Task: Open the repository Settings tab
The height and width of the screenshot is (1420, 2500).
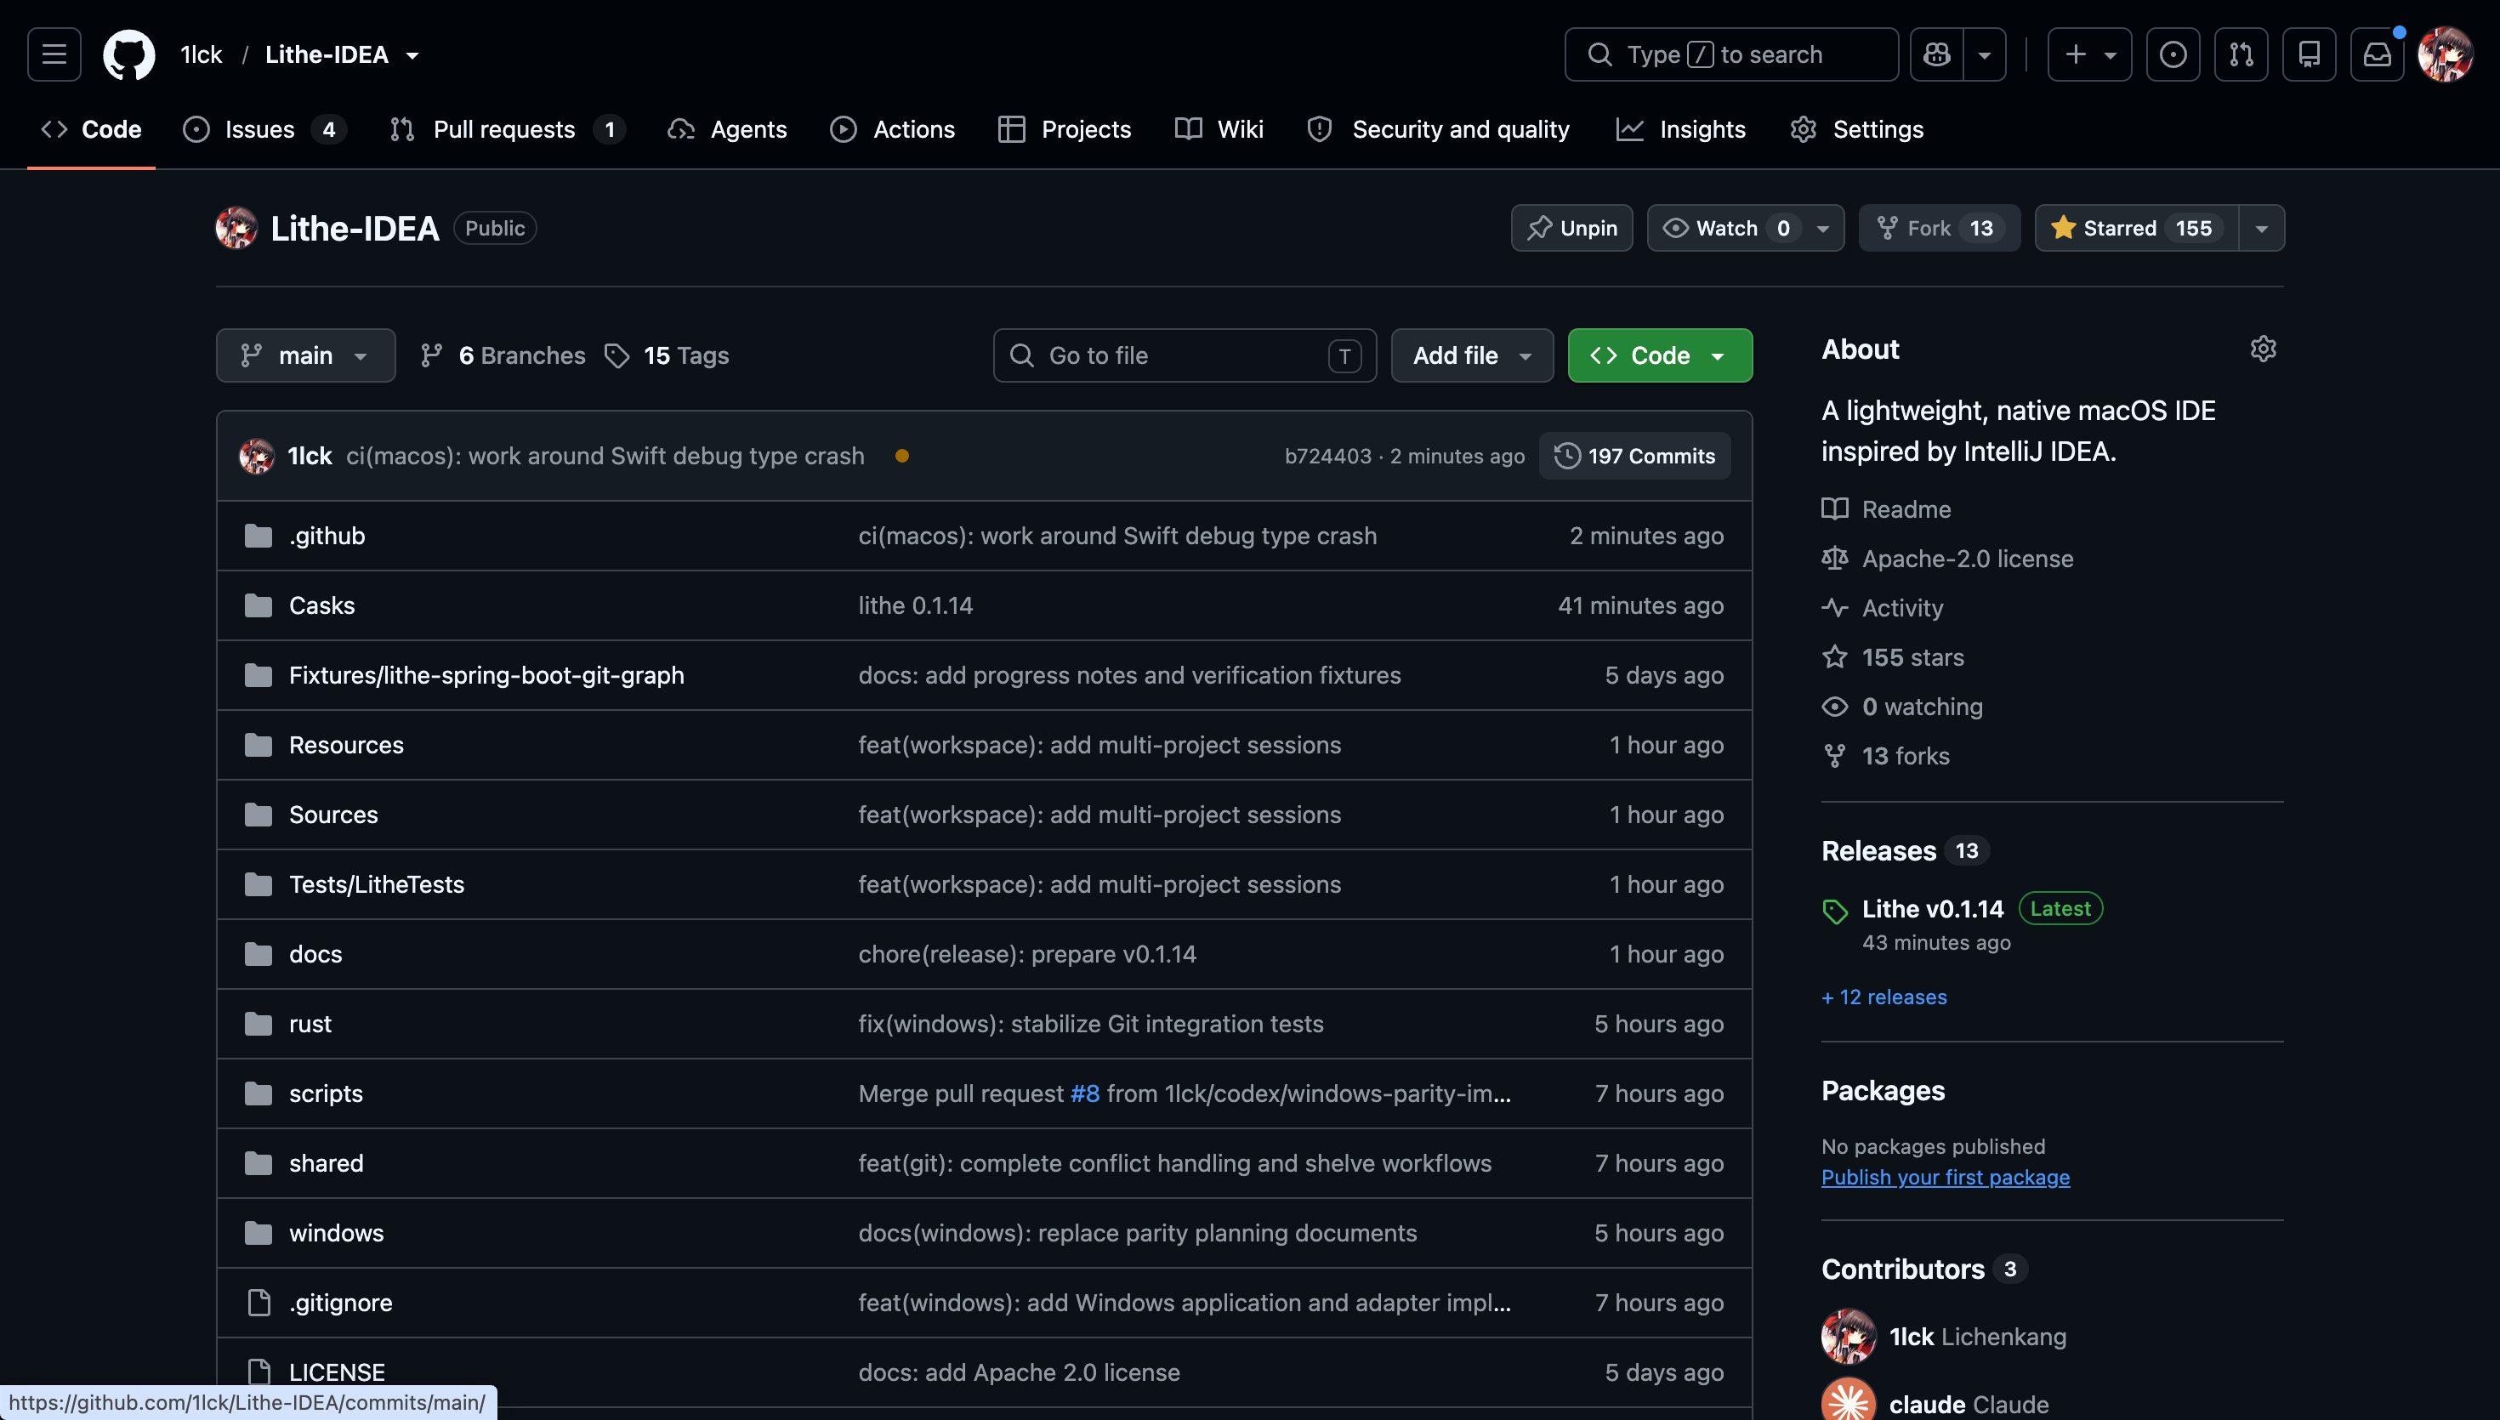Action: pyautogui.click(x=1857, y=130)
